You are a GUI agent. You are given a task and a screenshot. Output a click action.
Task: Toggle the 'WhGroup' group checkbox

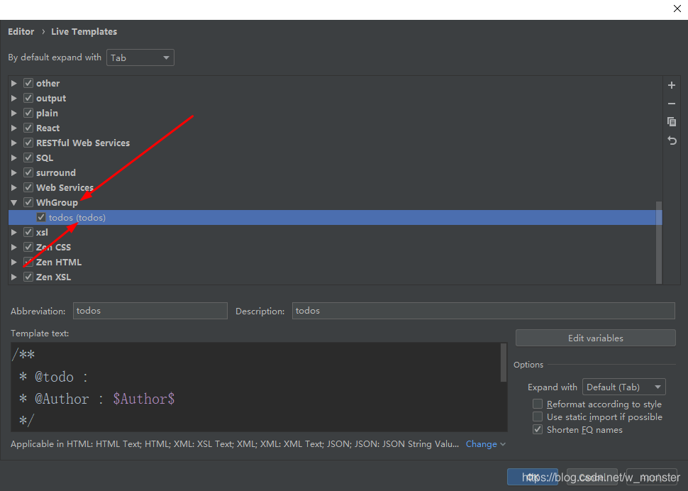click(x=28, y=202)
